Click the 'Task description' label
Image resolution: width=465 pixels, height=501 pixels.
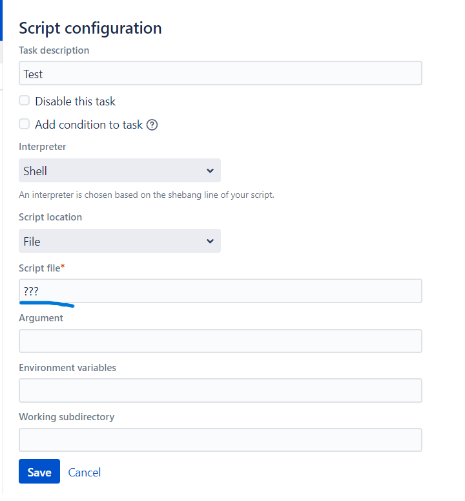(54, 50)
